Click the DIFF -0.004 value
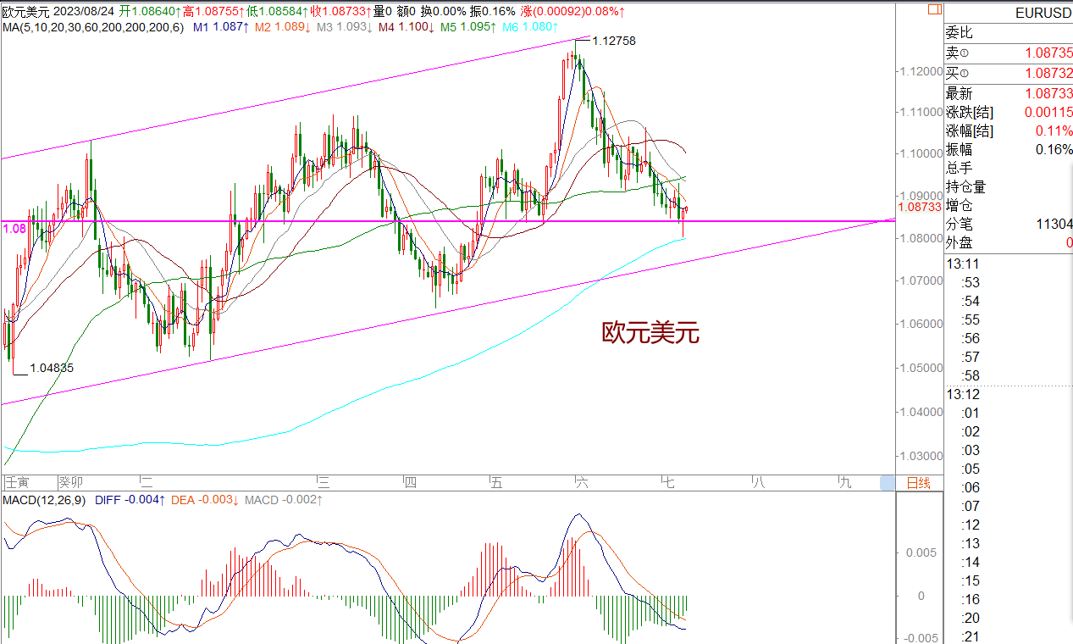Image resolution: width=1073 pixels, height=644 pixels. [x=130, y=500]
